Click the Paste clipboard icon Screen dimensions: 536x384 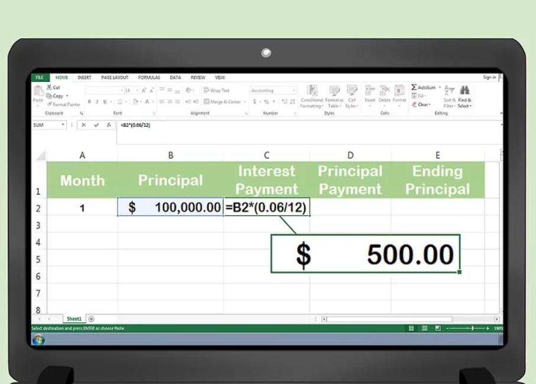tap(38, 91)
